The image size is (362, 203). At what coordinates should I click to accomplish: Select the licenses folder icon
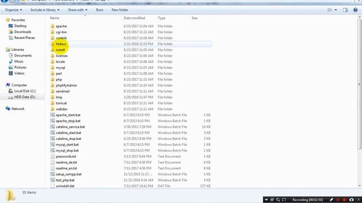point(53,56)
